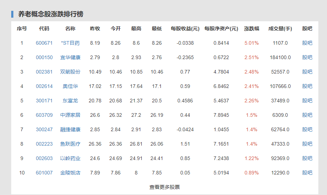327x195 pixels.
Task: Click 以岭药业 stock name
Action: click(x=70, y=158)
